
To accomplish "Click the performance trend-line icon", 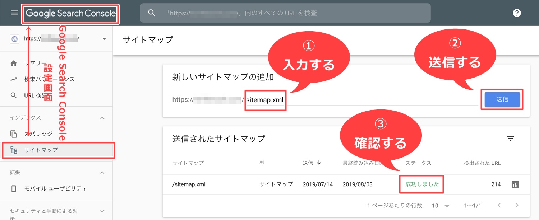I will [14, 79].
